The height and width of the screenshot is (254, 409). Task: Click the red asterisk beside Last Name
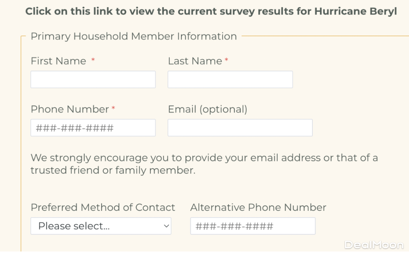tap(226, 61)
